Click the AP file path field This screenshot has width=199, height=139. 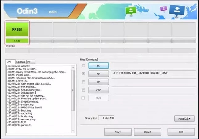pos(153,74)
